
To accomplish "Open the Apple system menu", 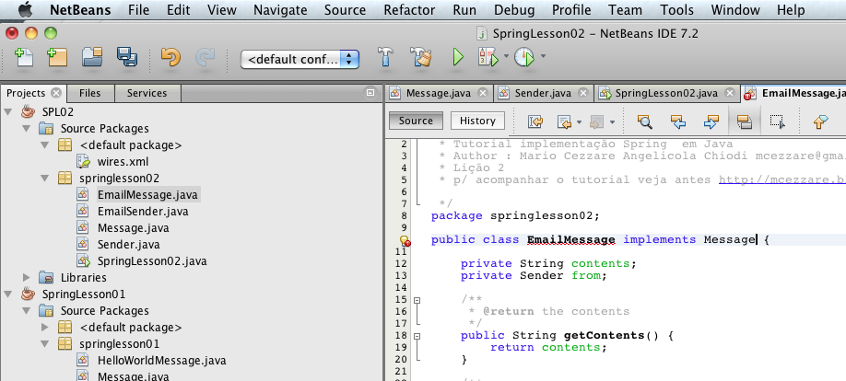I will coord(25,10).
